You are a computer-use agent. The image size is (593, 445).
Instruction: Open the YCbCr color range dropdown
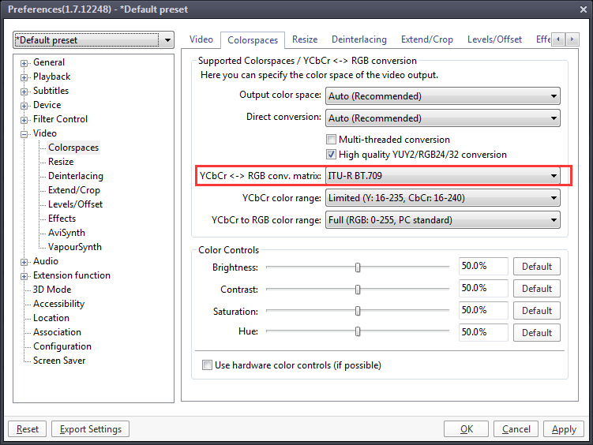click(x=442, y=199)
